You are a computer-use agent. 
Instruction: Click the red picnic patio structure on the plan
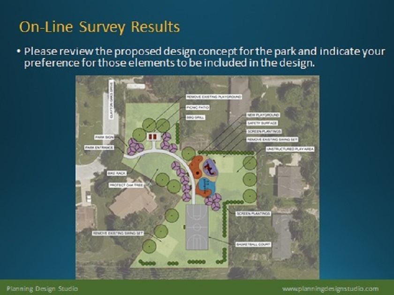152,136
